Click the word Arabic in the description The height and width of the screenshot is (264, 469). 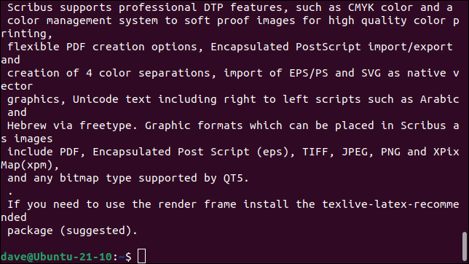(440, 99)
